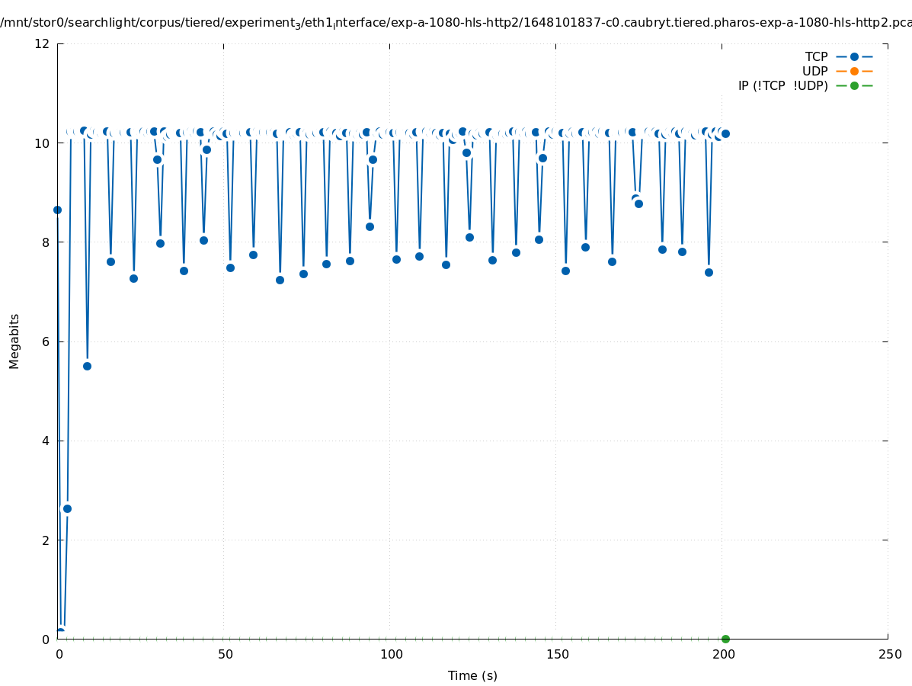The height and width of the screenshot is (686, 912).
Task: Toggle the TCP legend label
Action: 816,56
